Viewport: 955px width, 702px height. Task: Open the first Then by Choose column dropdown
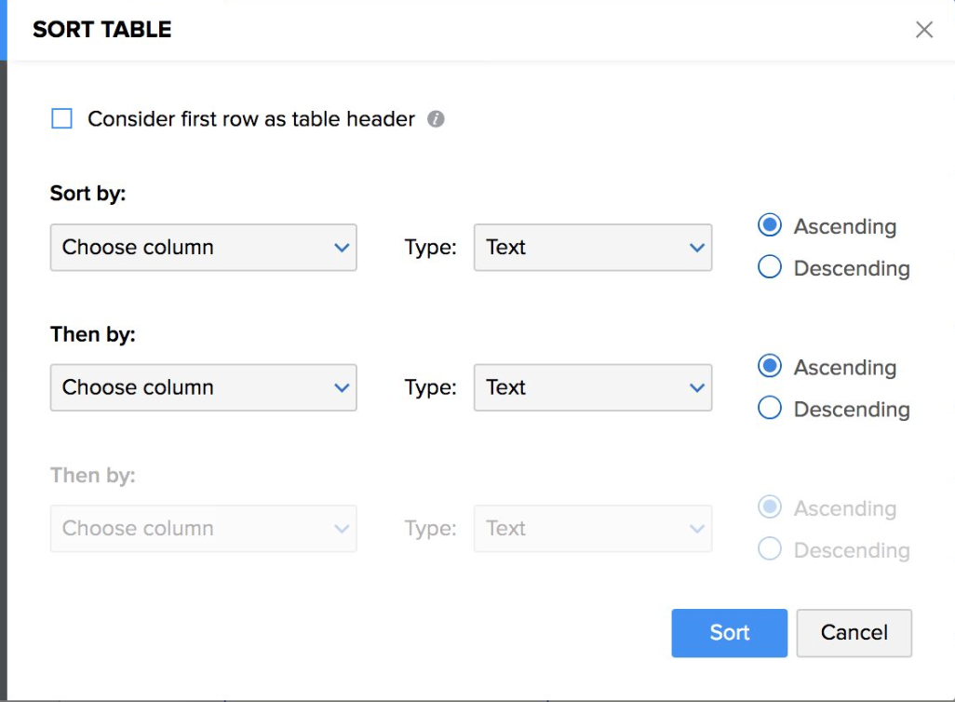(203, 387)
